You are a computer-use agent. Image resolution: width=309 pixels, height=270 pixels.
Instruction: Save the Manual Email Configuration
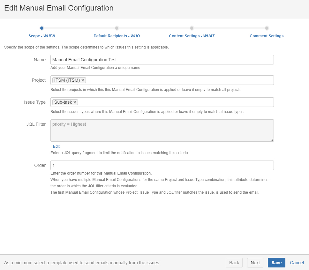[276, 263]
